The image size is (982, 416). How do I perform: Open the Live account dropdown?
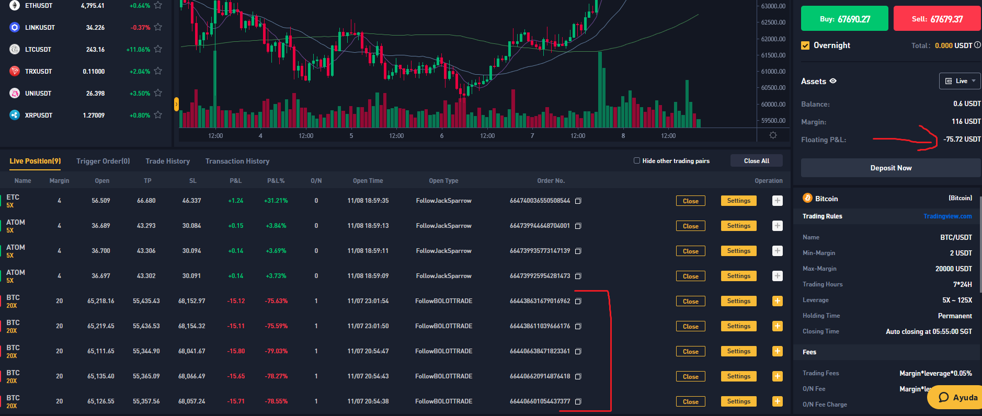coord(960,81)
